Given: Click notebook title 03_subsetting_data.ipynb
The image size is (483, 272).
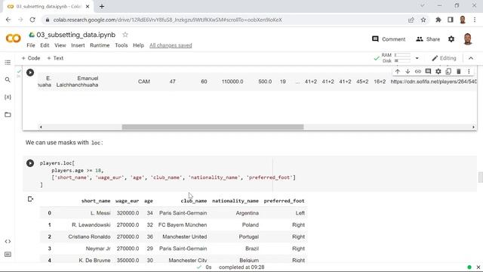Looking at the screenshot, I should coord(75,35).
